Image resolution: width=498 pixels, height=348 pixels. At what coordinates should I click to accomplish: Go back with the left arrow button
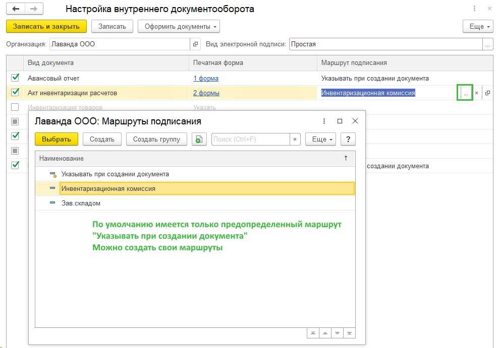(16, 9)
